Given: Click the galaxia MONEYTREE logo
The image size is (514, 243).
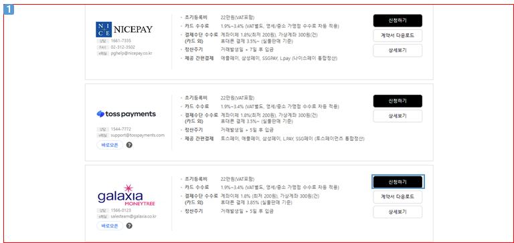Looking at the screenshot, I should pos(126,195).
